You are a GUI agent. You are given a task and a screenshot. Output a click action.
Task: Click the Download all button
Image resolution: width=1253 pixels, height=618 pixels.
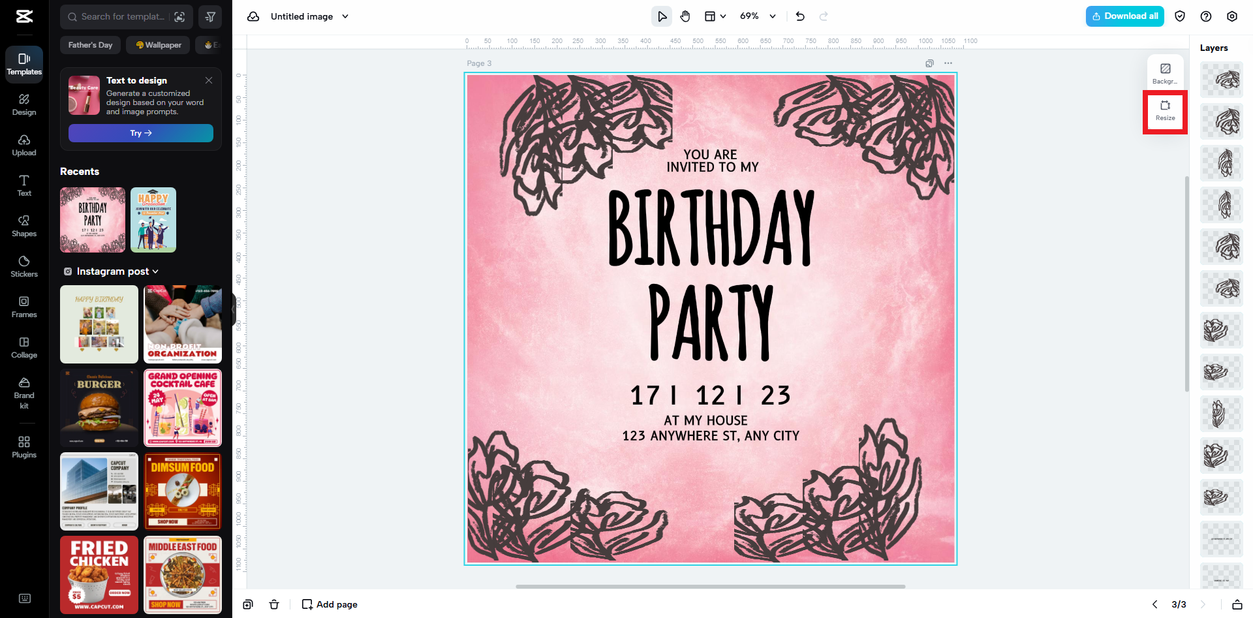point(1124,16)
